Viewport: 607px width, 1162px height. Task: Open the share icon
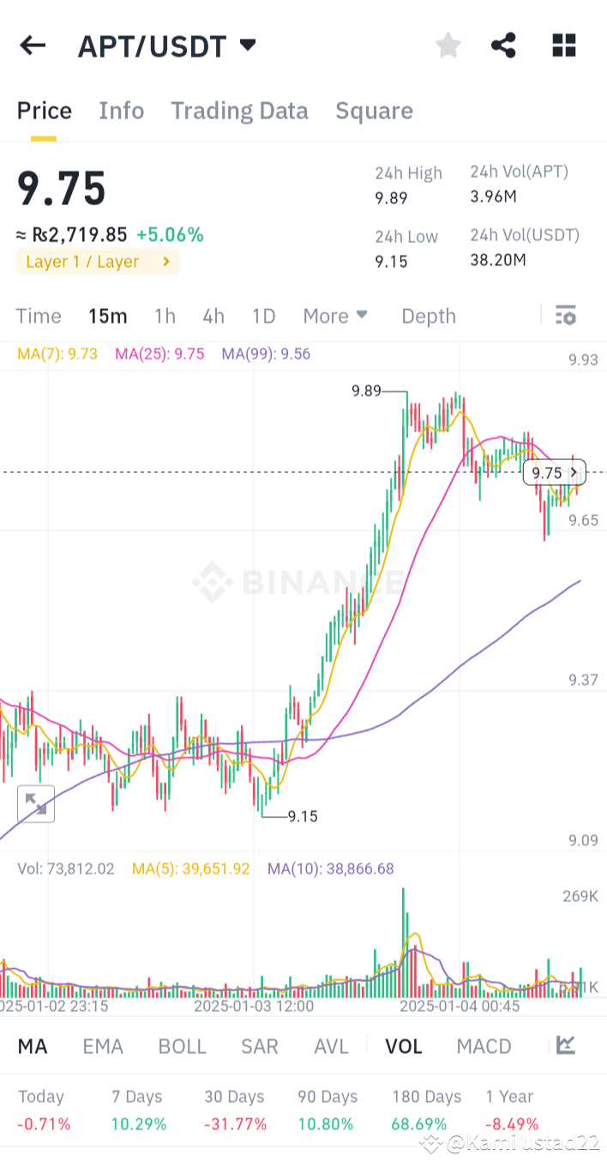pos(503,45)
